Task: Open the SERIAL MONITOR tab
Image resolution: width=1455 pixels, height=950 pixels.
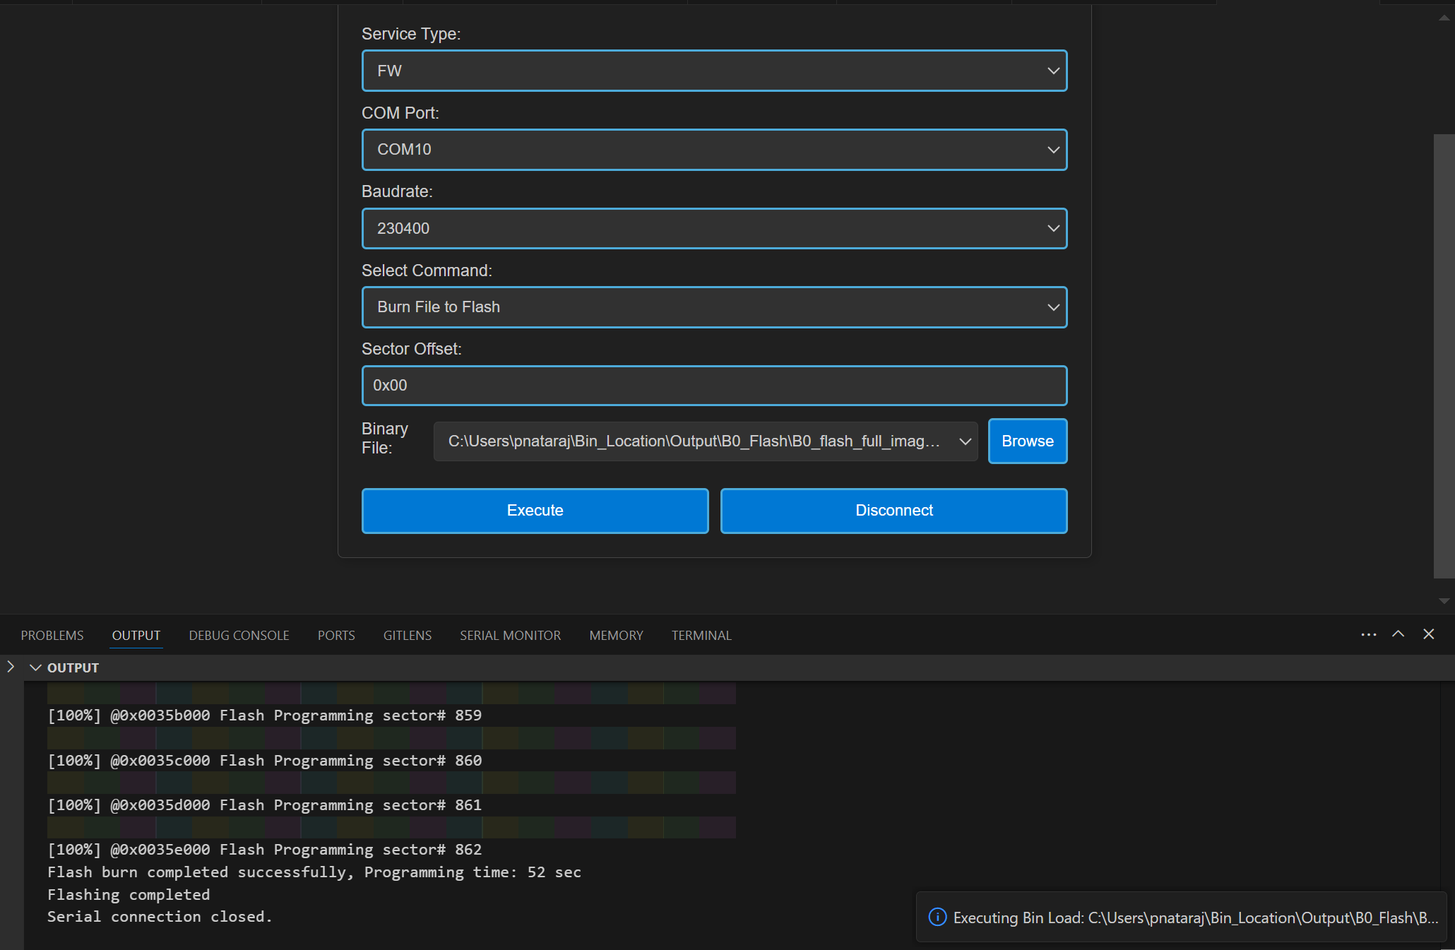Action: tap(510, 635)
